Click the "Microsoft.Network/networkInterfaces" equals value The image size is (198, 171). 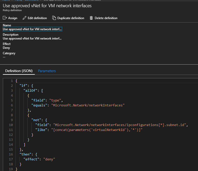coord(88,105)
